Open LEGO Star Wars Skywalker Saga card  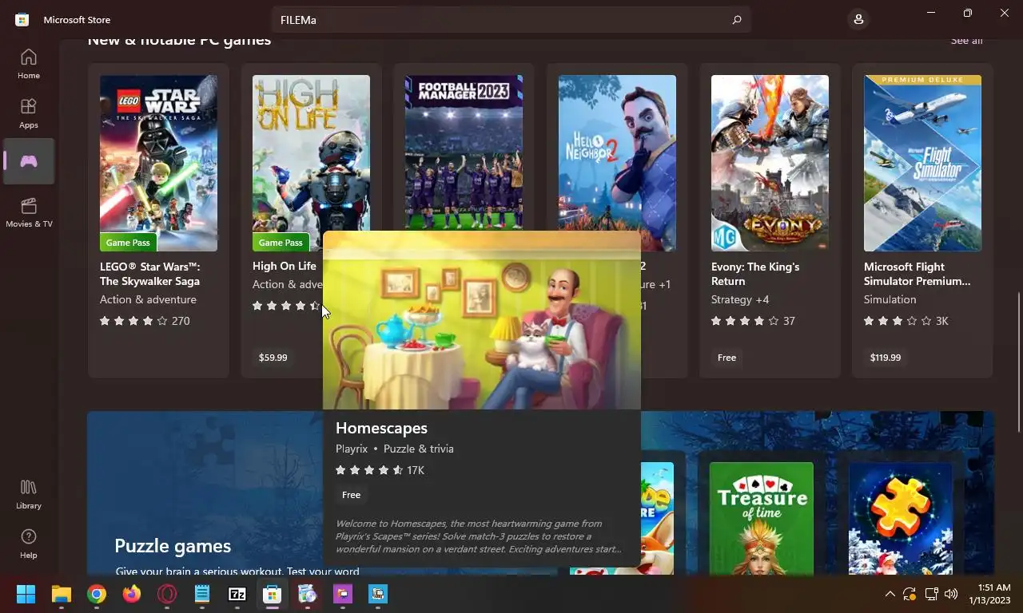(x=158, y=220)
